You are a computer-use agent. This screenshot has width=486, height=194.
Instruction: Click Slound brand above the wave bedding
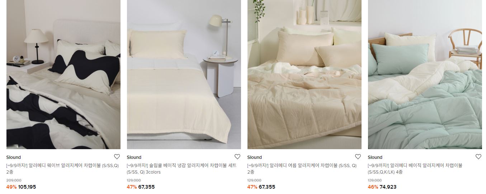tap(14, 157)
